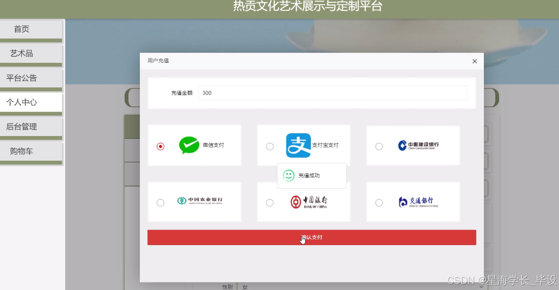Viewport: 559px width, 290px height.
Task: Click the WeChat Pay green logo
Action: coord(189,145)
